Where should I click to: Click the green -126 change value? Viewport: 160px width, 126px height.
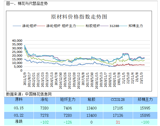(68, 122)
